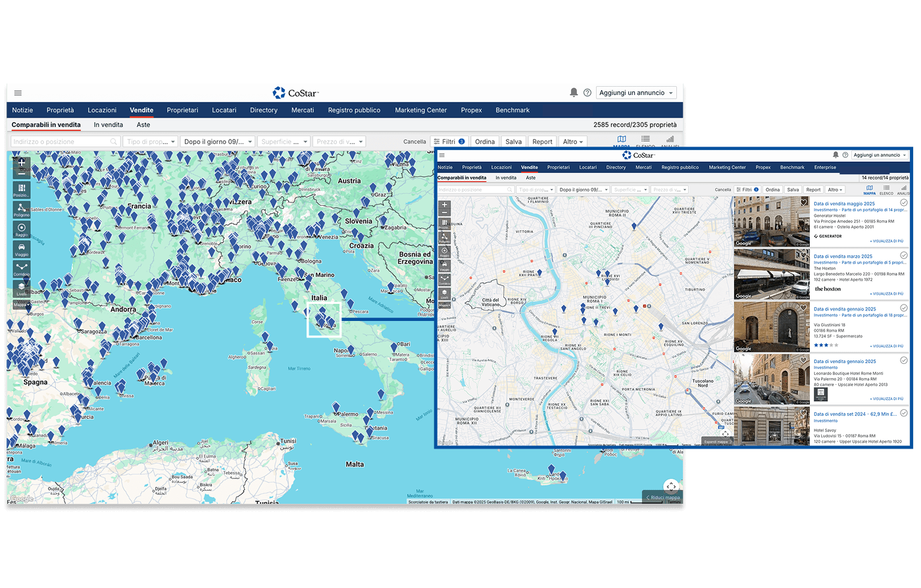Switch to the Aste tab in Europe window
Image resolution: width=921 pixels, height=588 pixels.
pyautogui.click(x=143, y=124)
